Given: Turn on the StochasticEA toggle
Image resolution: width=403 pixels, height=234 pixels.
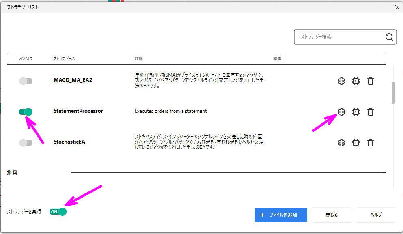Looking at the screenshot, I should [x=26, y=143].
